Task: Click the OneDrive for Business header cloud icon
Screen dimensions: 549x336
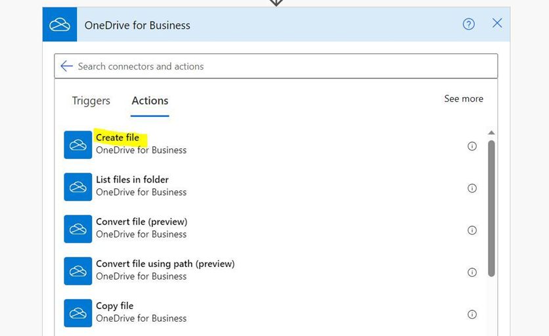Action: pos(60,24)
